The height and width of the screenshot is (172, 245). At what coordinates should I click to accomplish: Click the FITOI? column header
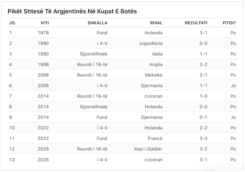point(229,23)
